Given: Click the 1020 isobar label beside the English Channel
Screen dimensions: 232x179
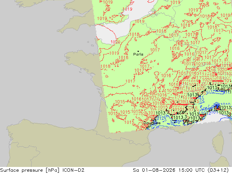Looking at the screenshot, I should pos(115,42).
